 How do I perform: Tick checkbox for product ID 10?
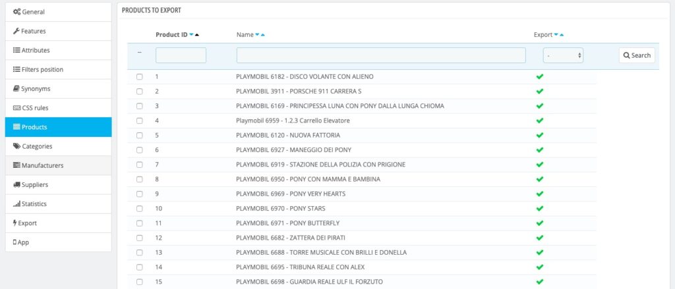point(140,208)
